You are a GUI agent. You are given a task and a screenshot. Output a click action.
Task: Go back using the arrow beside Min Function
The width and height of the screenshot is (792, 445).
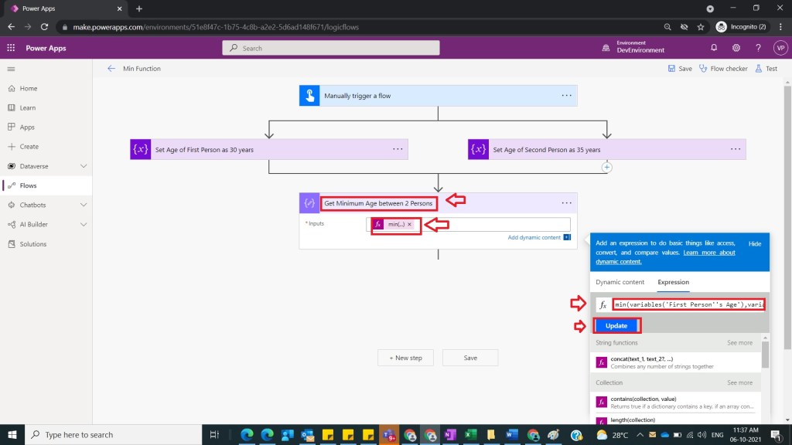click(111, 69)
